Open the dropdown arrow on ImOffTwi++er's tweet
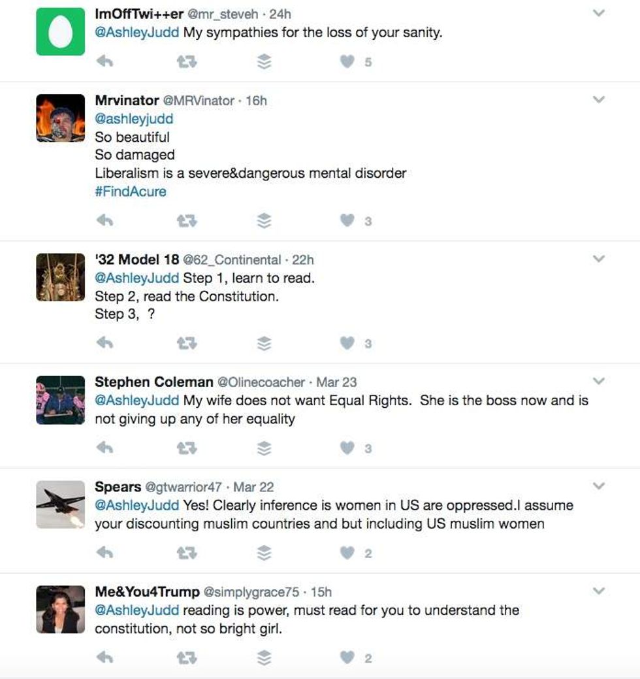Viewport: 640px width, 679px height. (x=599, y=14)
